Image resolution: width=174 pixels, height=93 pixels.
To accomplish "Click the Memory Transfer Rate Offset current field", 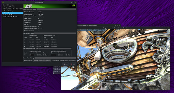I will (x=53, y=55).
